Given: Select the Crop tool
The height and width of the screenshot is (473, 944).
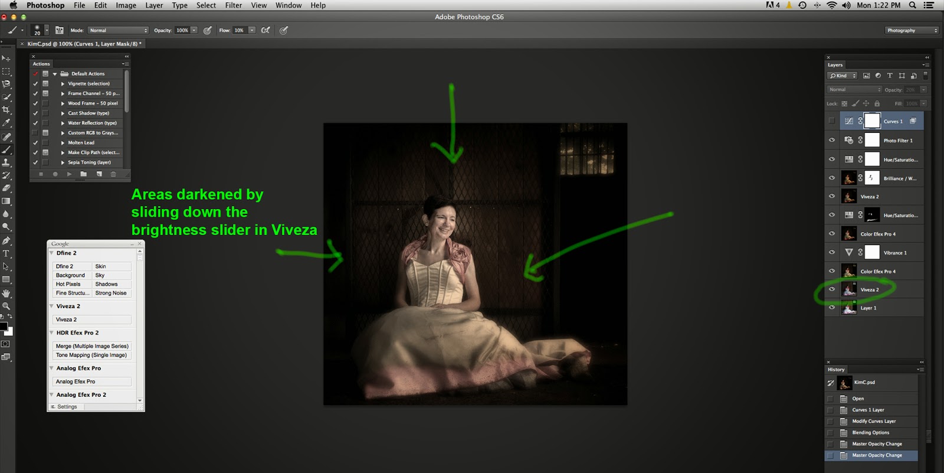Looking at the screenshot, I should (6, 110).
